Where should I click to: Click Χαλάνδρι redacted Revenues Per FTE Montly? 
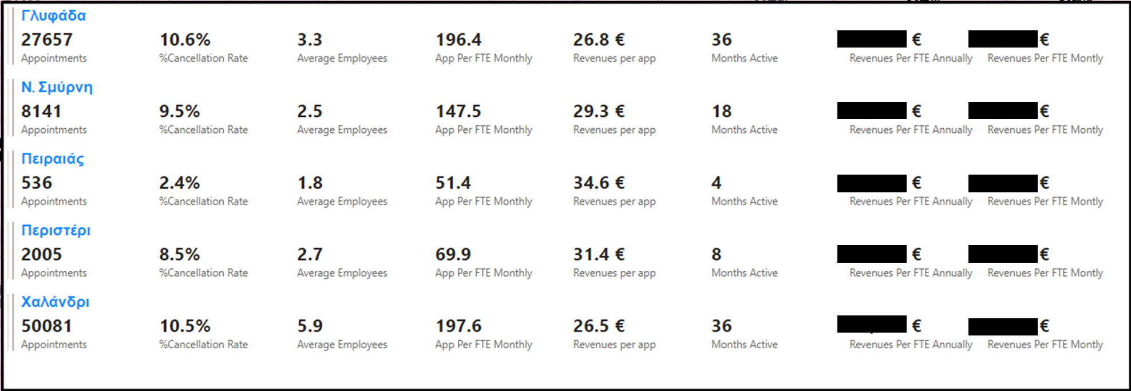[x=1003, y=326]
